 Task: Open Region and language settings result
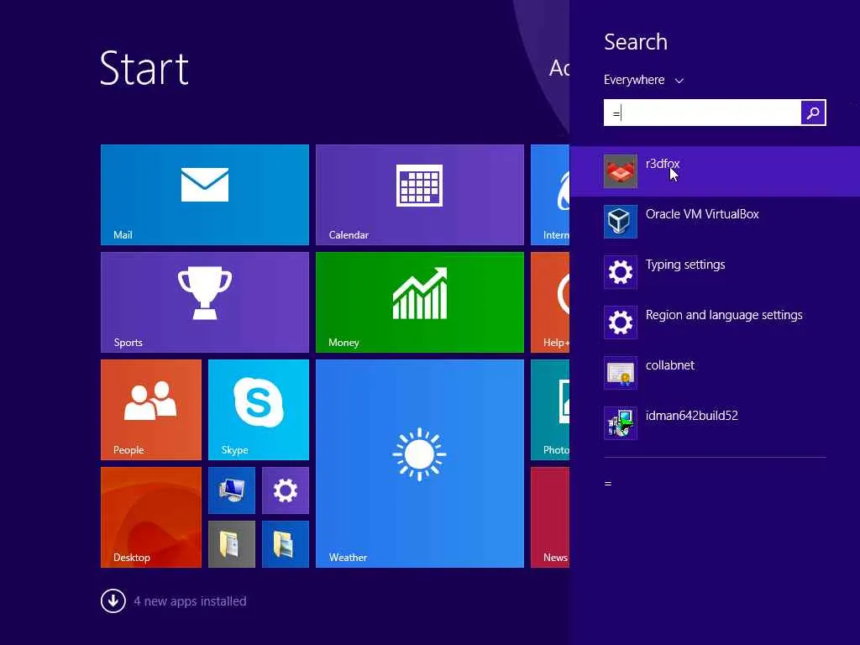(x=724, y=315)
